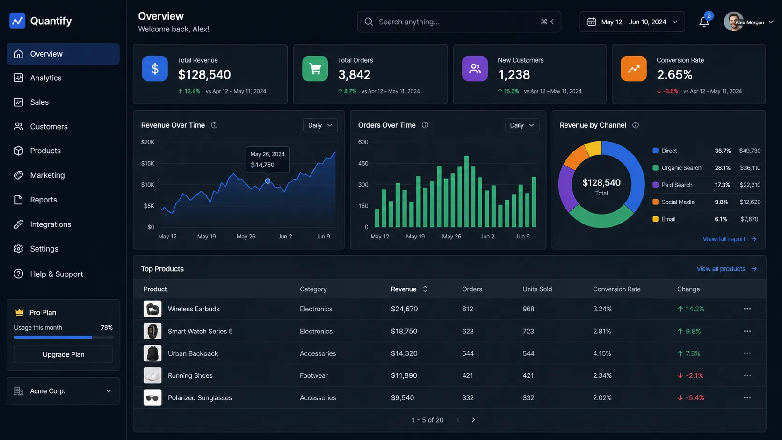Viewport: 782px width, 440px height.
Task: Click the Conversion Rate trend icon
Action: tap(634, 69)
